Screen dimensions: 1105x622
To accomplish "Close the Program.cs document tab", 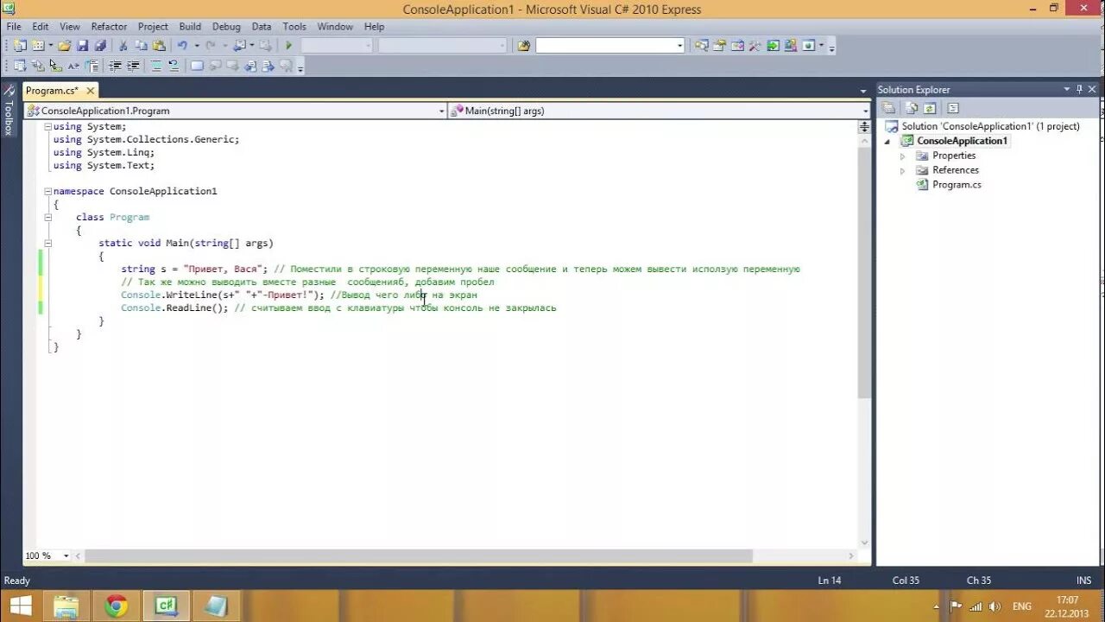I will (90, 90).
